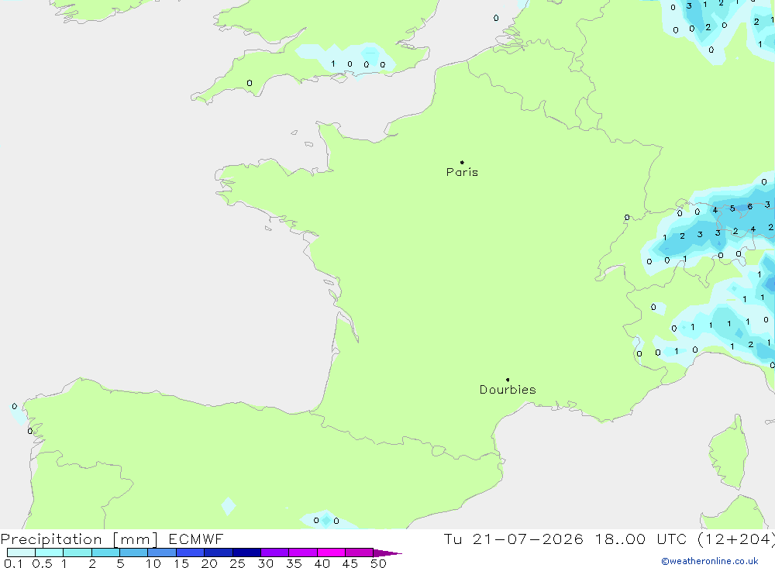Click the ECMWF model name label
775x568 pixels.
tap(196, 539)
